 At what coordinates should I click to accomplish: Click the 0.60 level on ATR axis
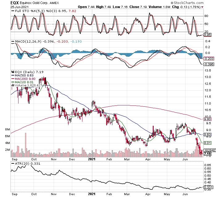(x=208, y=169)
